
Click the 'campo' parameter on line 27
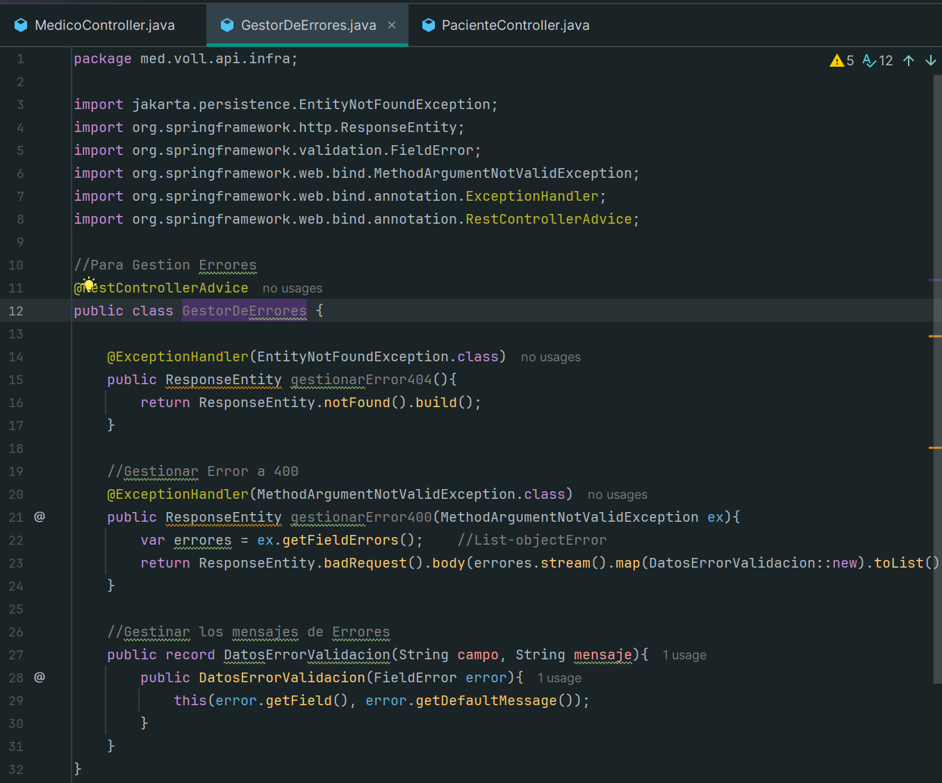click(478, 654)
